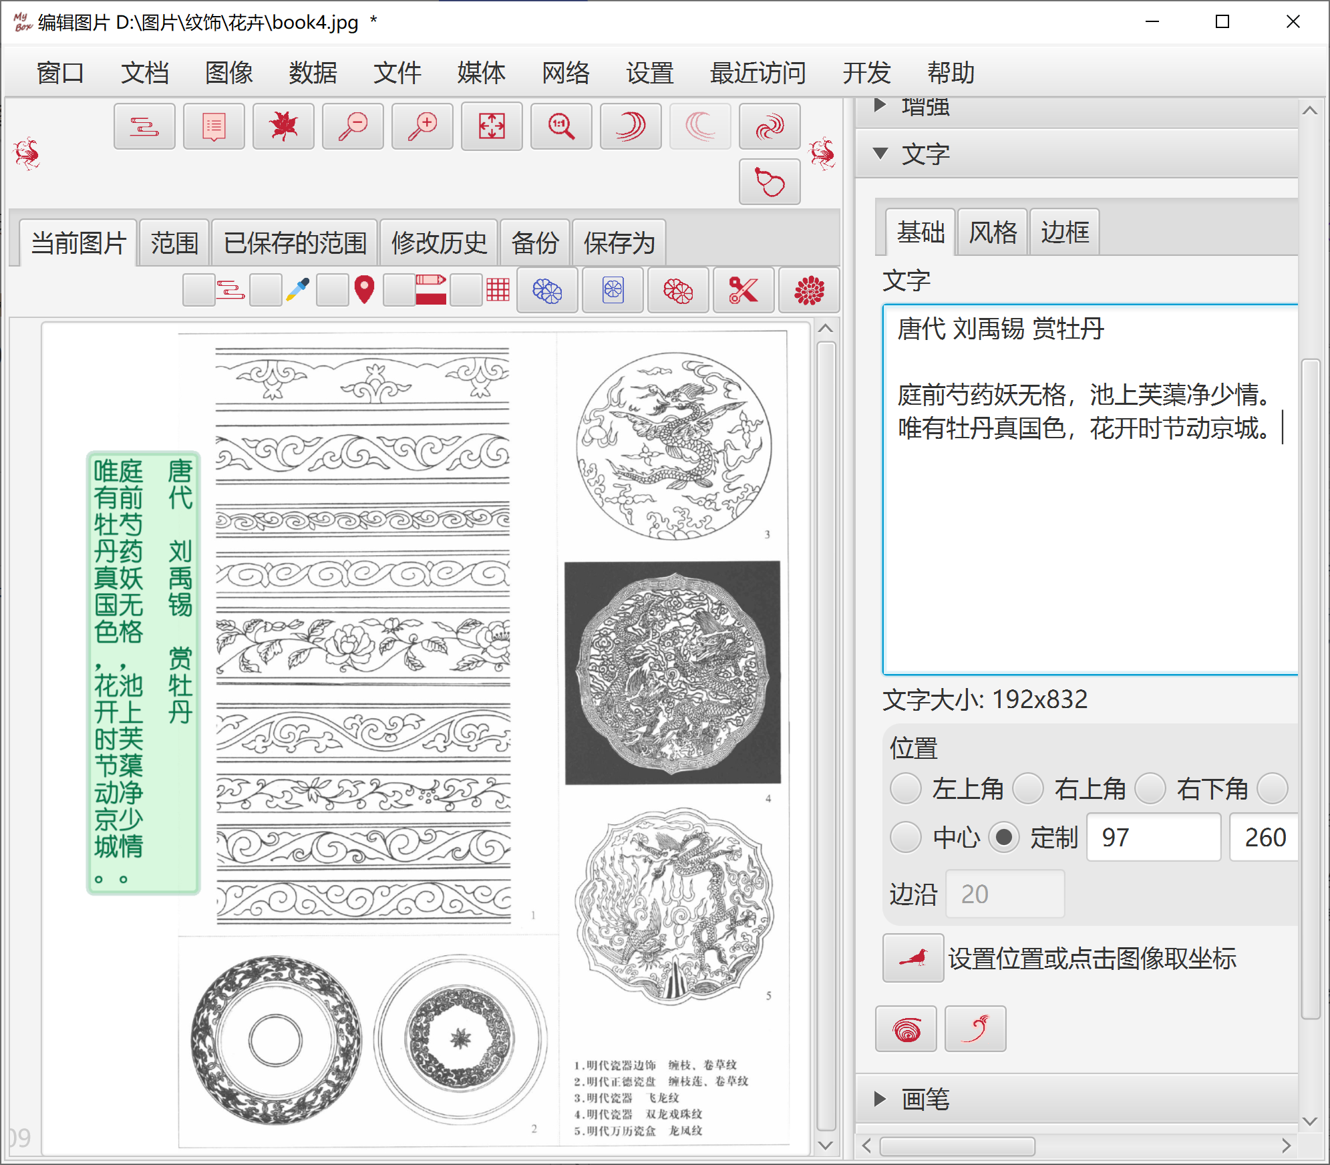Click the X coordinate field showing 97
The height and width of the screenshot is (1165, 1330).
(1154, 837)
